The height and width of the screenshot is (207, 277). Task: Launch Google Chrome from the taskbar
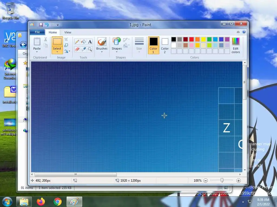[x=58, y=202]
